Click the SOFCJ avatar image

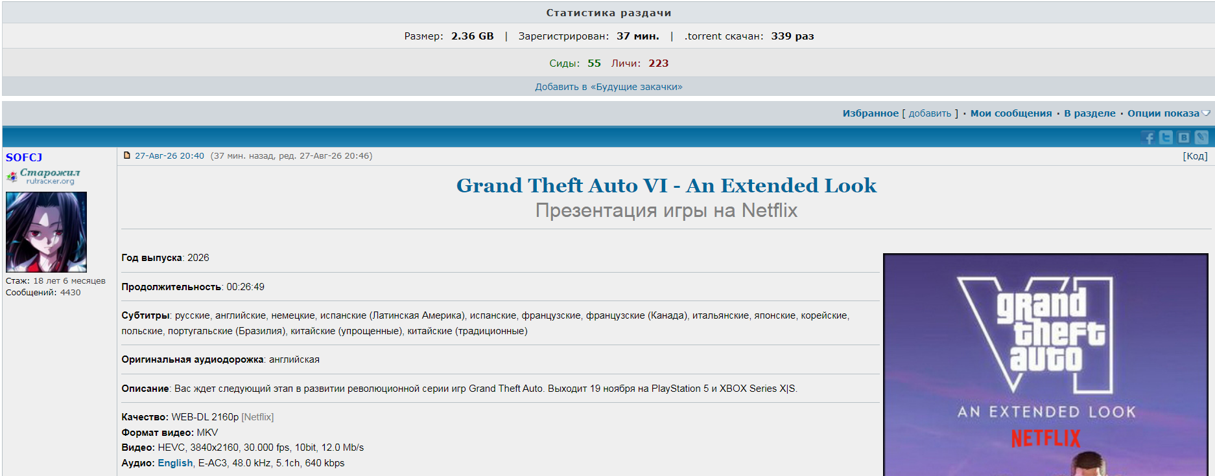point(46,232)
